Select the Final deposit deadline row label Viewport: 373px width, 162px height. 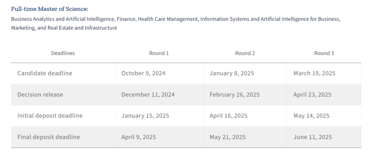pyautogui.click(x=49, y=137)
